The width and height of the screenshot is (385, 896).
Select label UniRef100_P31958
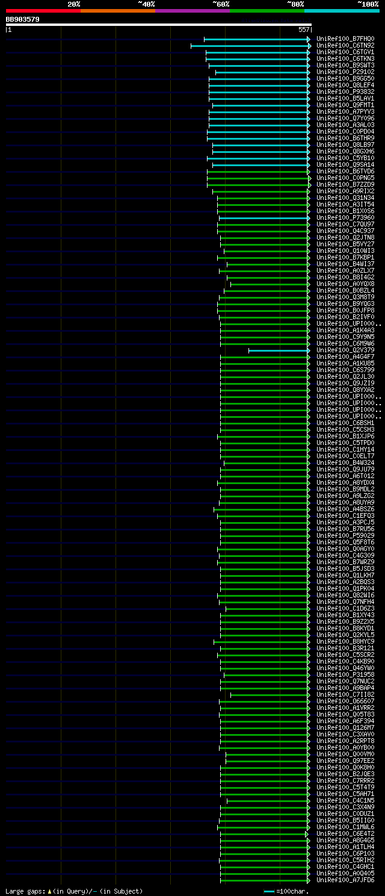tap(345, 674)
